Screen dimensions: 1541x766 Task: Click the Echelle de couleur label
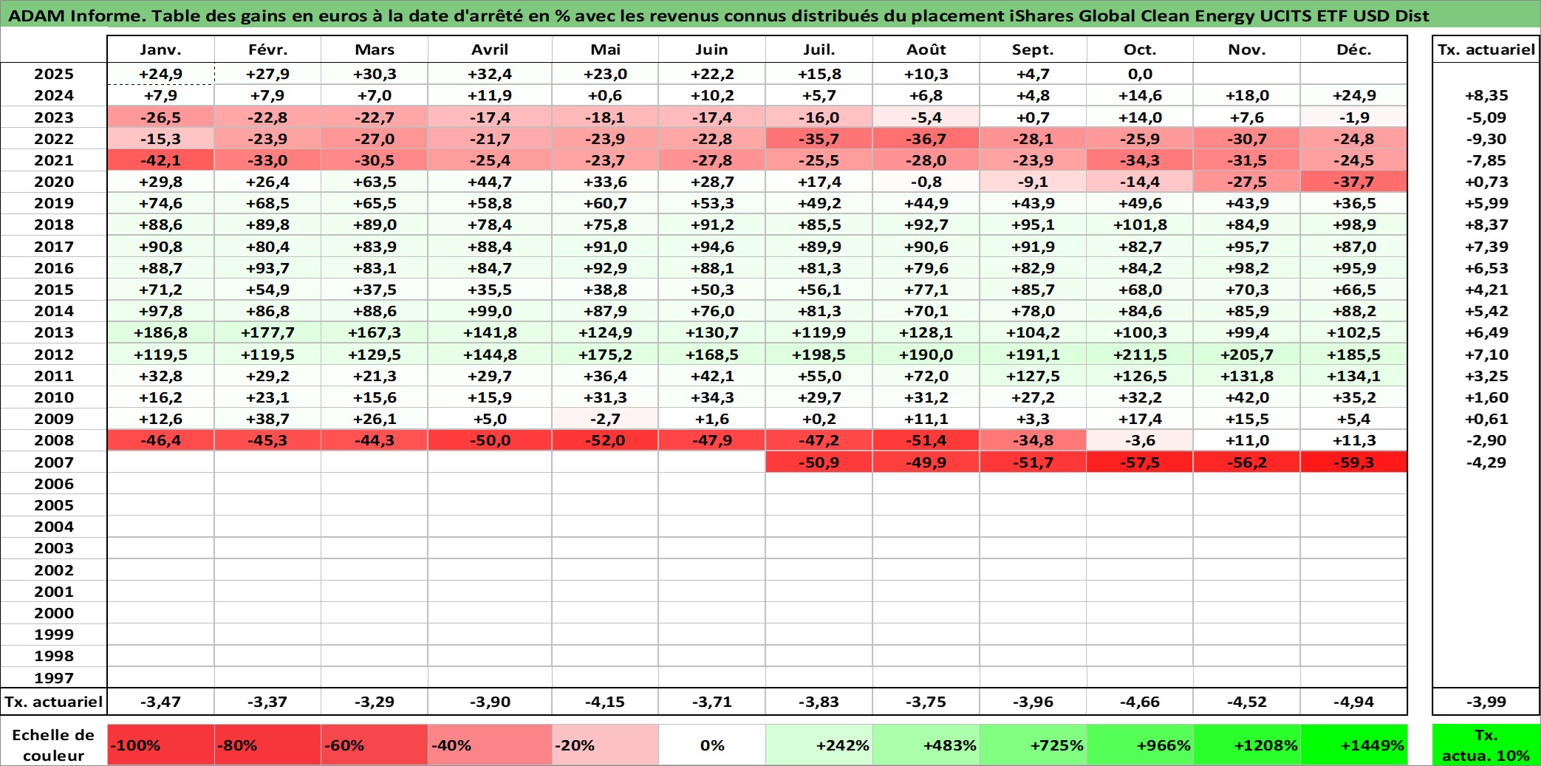53,745
